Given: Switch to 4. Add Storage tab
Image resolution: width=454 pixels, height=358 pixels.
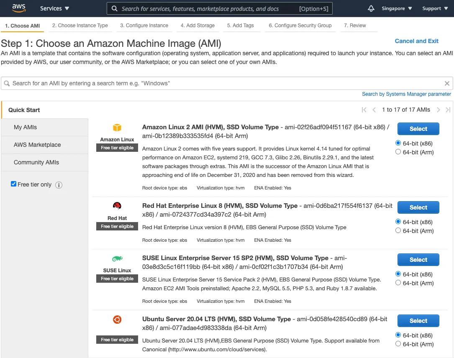Looking at the screenshot, I should [198, 26].
